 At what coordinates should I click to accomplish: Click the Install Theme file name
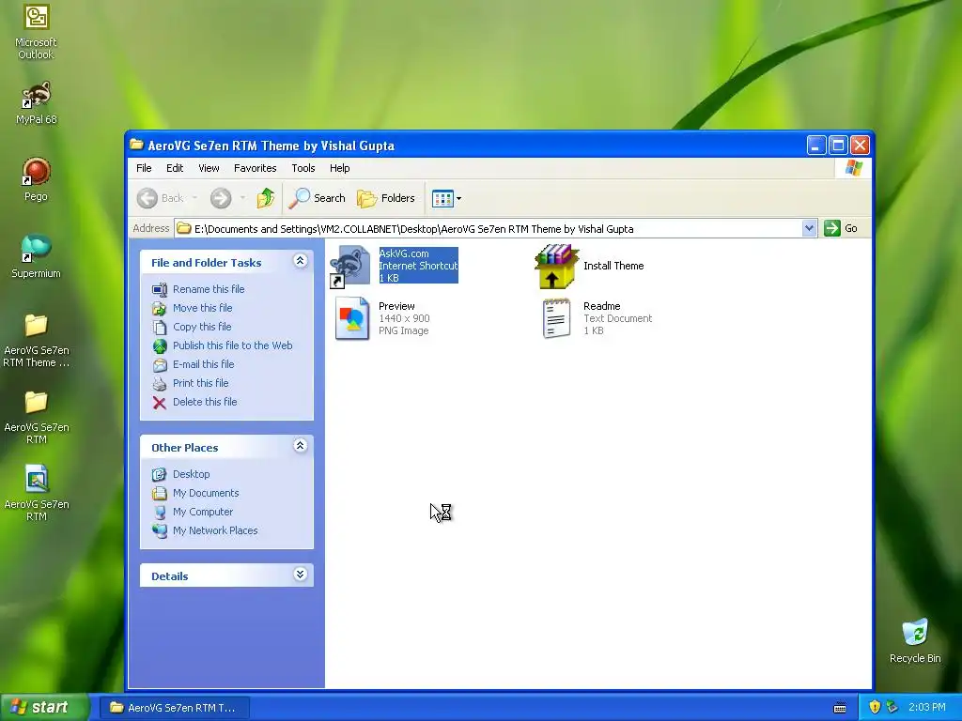[x=613, y=266]
